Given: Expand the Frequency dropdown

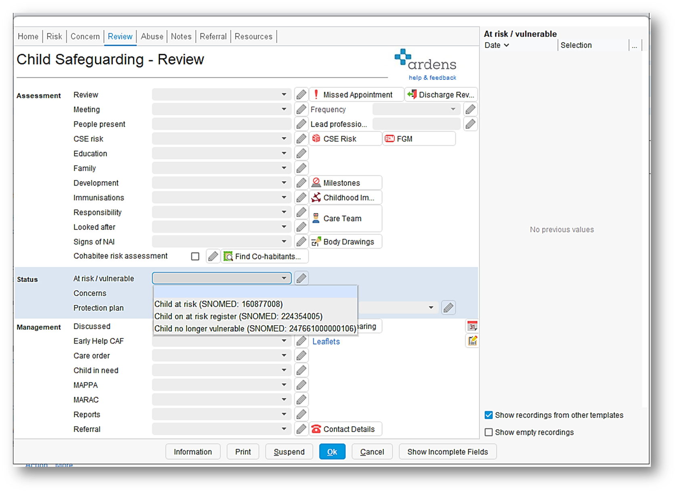Looking at the screenshot, I should tap(416, 109).
